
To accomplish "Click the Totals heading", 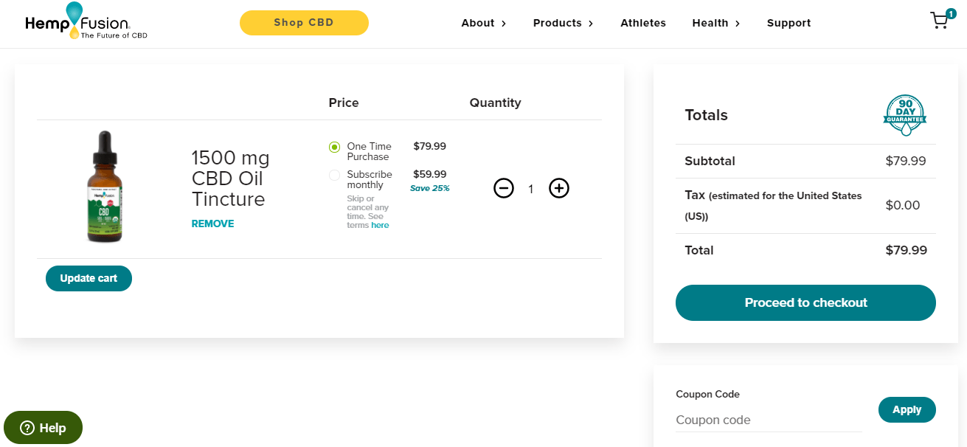I will coord(706,115).
